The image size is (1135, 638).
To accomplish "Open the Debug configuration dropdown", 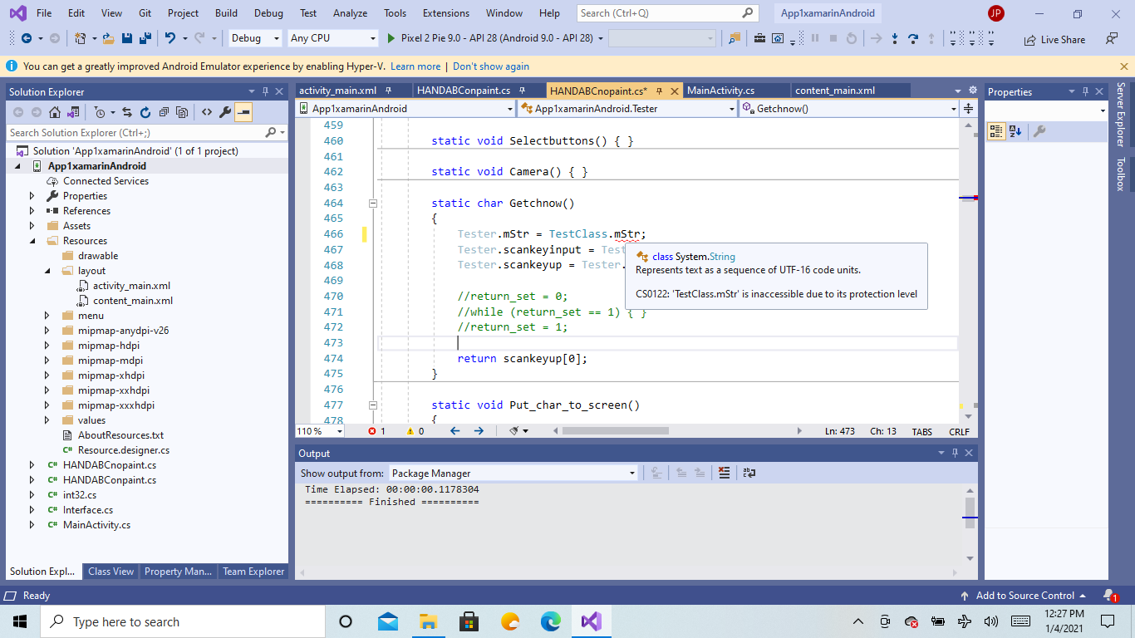I will 255,38.
